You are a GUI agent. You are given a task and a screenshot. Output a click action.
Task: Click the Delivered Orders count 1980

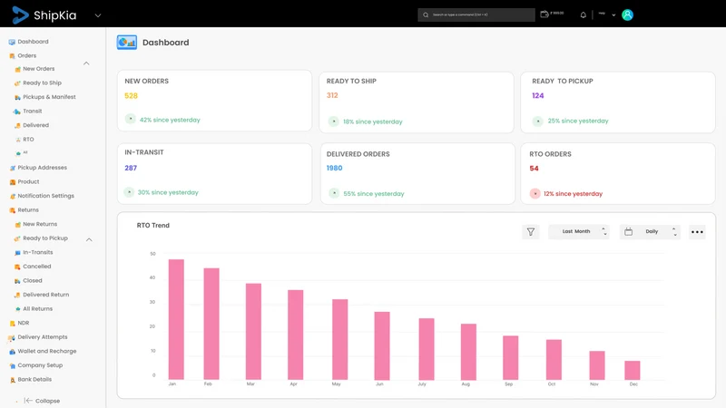tap(334, 168)
